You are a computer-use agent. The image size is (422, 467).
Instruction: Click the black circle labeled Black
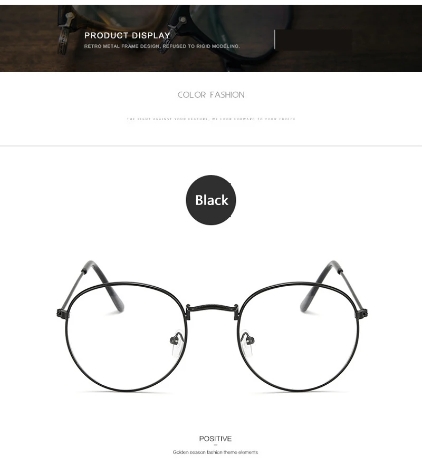click(211, 200)
